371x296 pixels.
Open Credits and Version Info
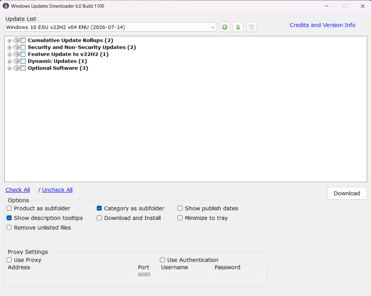pyautogui.click(x=323, y=25)
